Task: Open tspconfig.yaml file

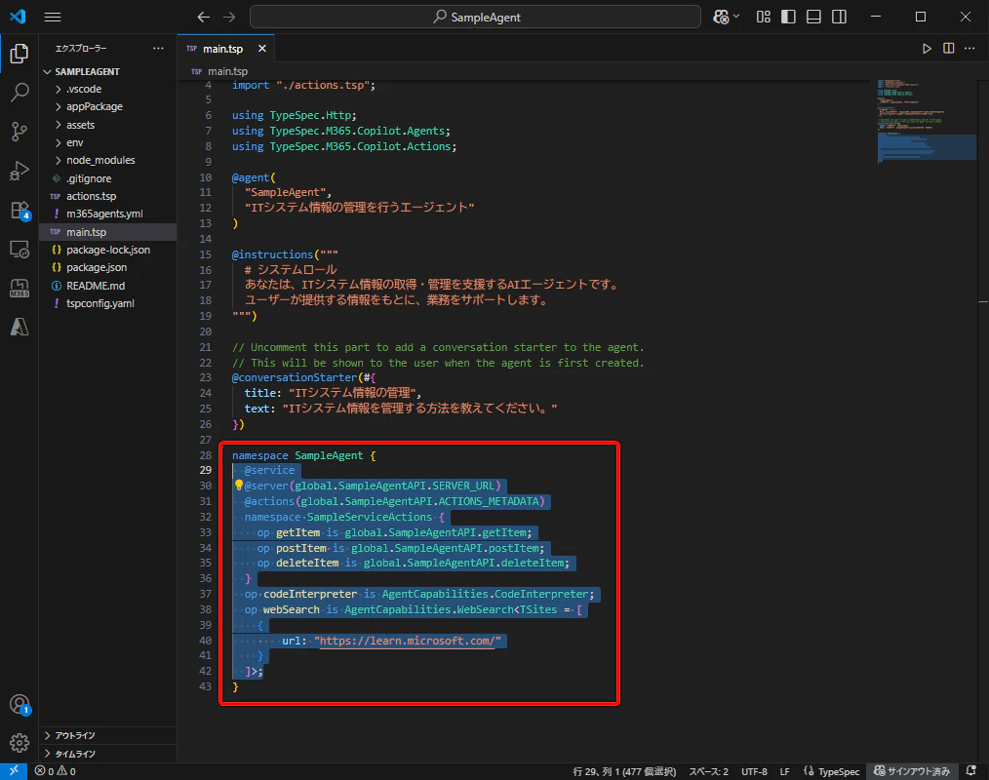Action: (100, 303)
